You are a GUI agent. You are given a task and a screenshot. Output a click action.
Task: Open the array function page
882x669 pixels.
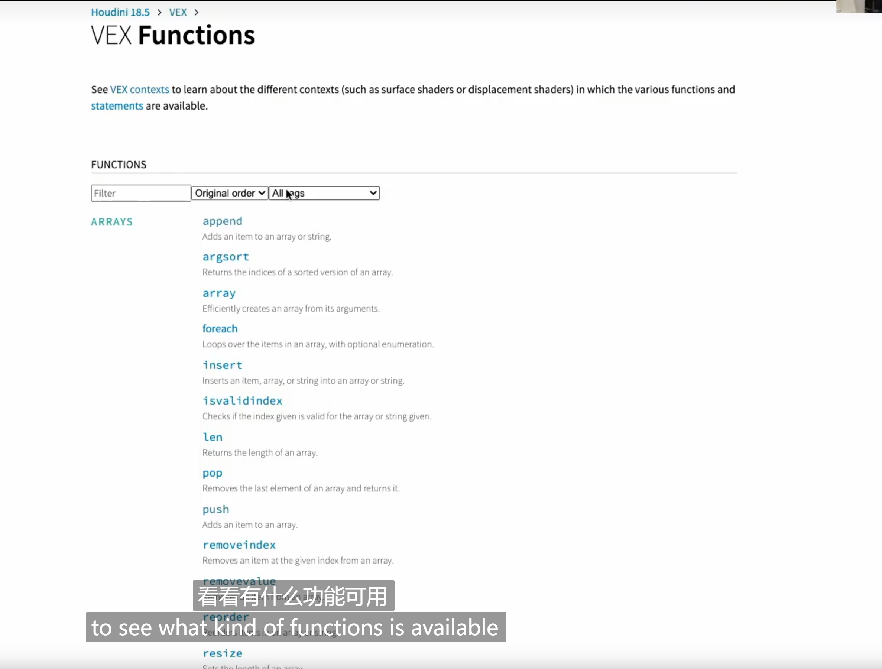click(x=219, y=293)
